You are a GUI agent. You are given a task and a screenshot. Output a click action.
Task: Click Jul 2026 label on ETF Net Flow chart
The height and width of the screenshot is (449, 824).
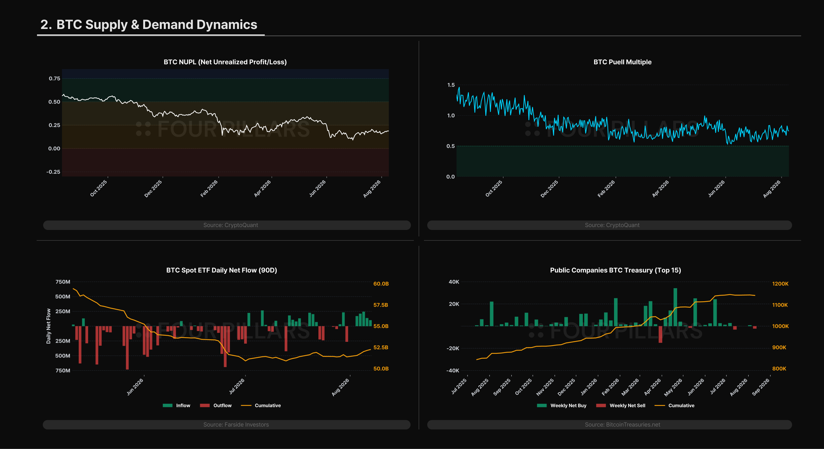(x=237, y=387)
